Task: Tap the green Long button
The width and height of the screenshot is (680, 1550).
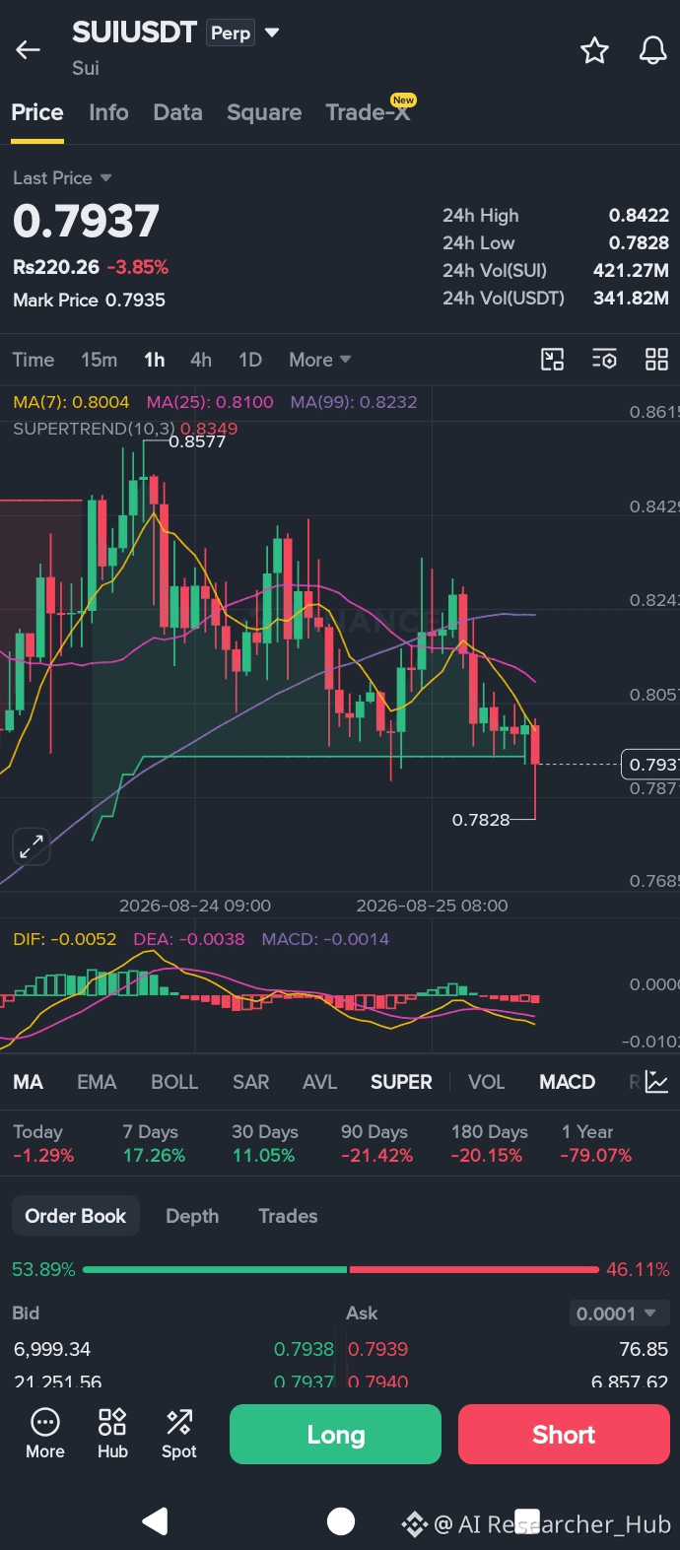Action: pos(335,1435)
